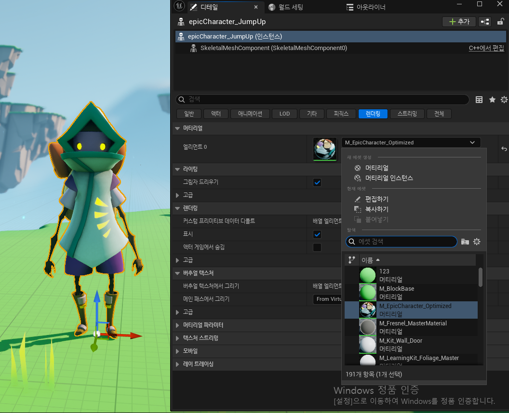Collapse the 버추얼 텍스처 section
This screenshot has height=413, width=509.
click(x=177, y=273)
